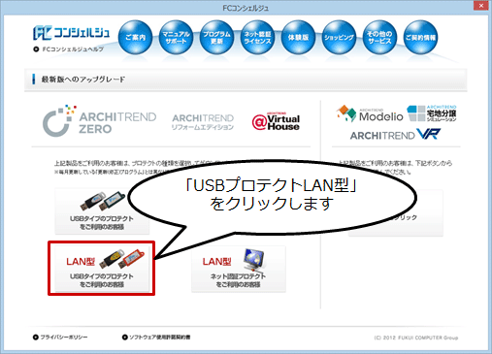The image size is (492, 354).
Task: Open the 体験版 bubble
Action: tap(298, 37)
